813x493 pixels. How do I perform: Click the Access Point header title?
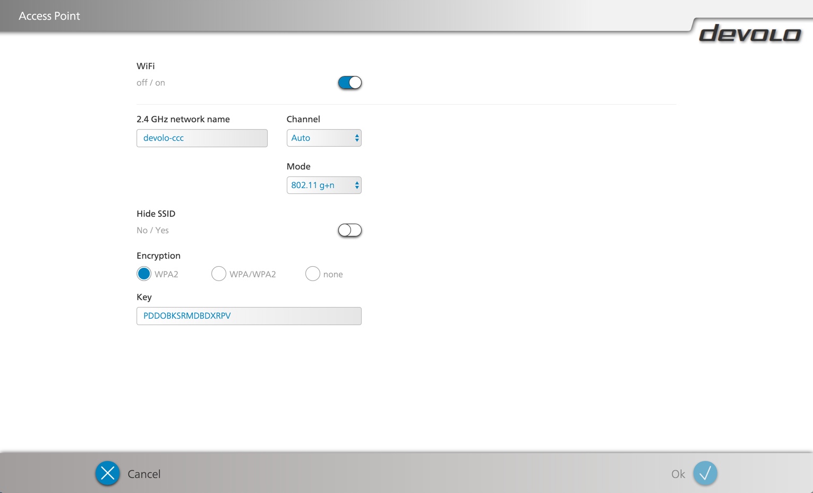pos(49,16)
